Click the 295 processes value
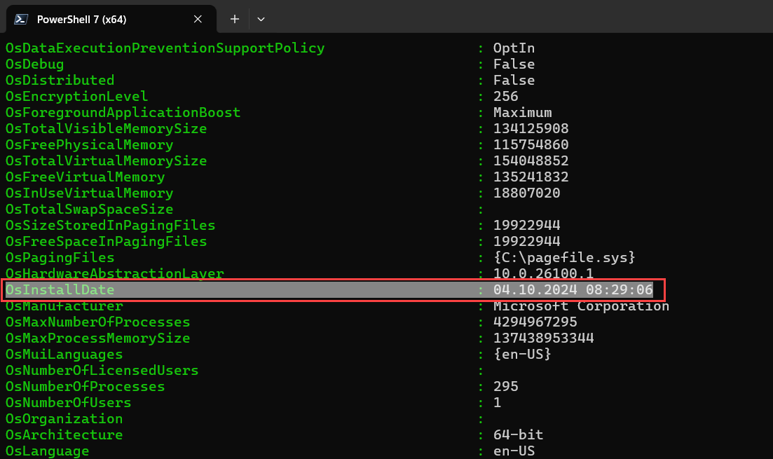 [506, 387]
